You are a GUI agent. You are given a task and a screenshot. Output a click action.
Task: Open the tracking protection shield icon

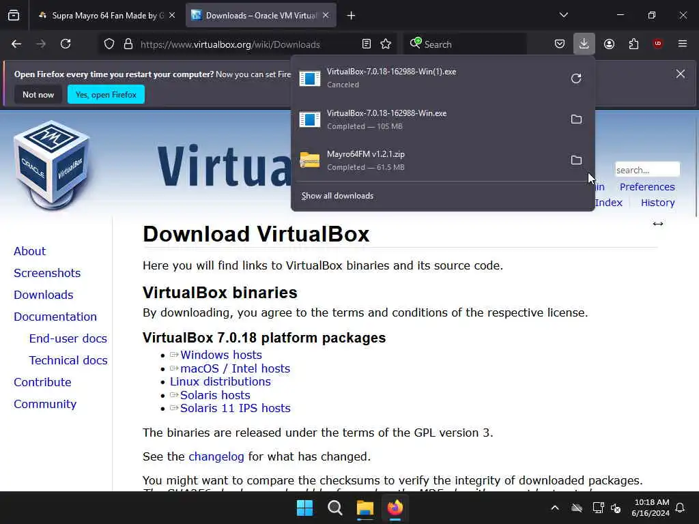tap(109, 44)
